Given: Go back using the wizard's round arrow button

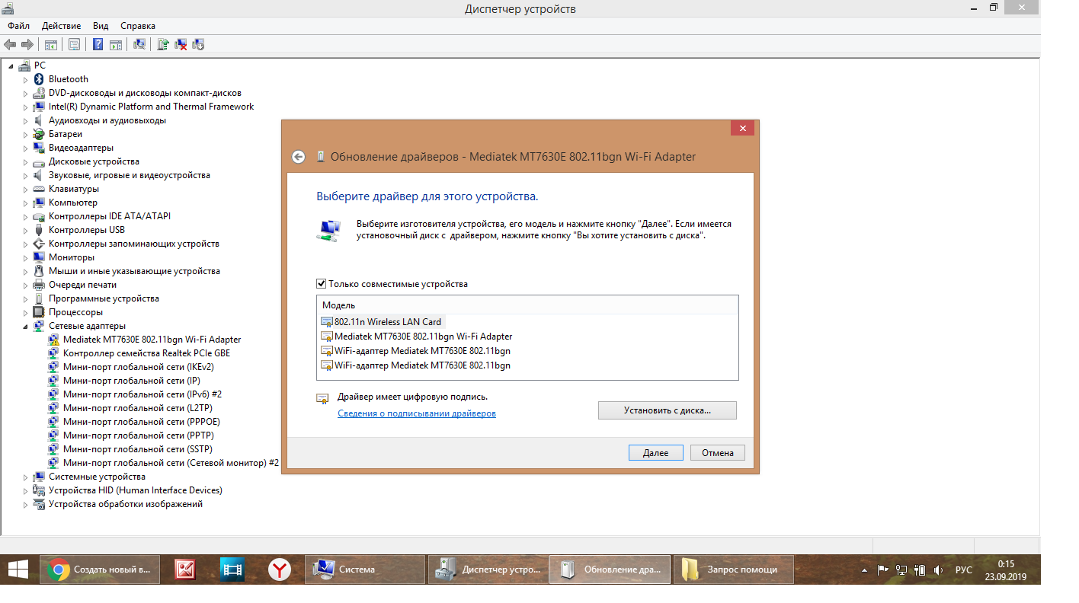Looking at the screenshot, I should [299, 157].
